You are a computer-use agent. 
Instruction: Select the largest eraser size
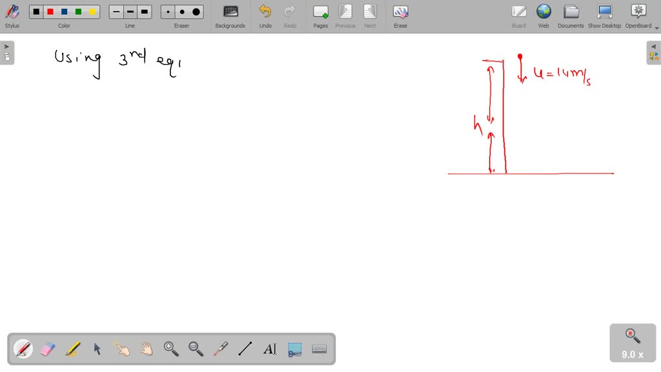[x=196, y=12]
